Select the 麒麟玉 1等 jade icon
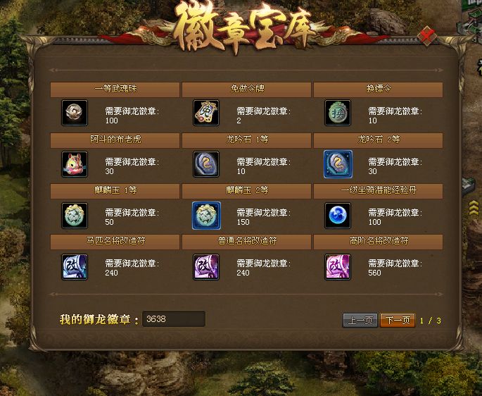The width and height of the screenshot is (482, 396). (75, 216)
